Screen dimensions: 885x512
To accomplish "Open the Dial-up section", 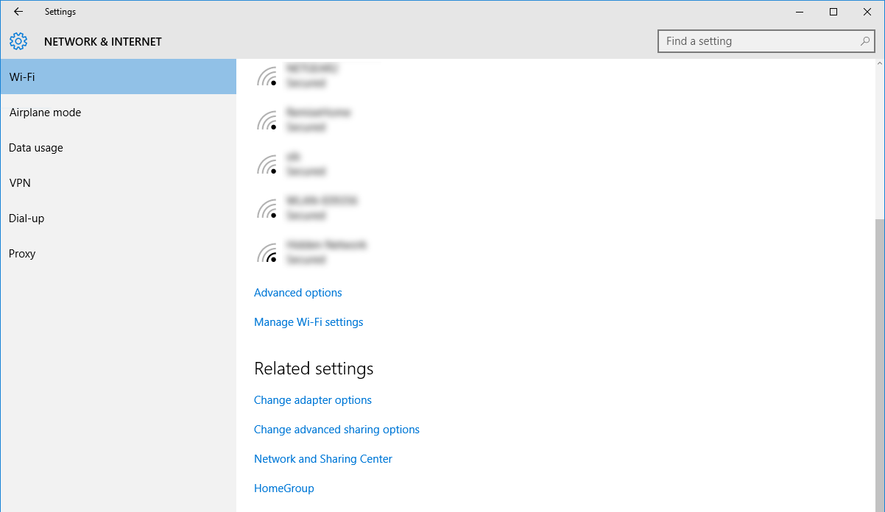I will [27, 218].
